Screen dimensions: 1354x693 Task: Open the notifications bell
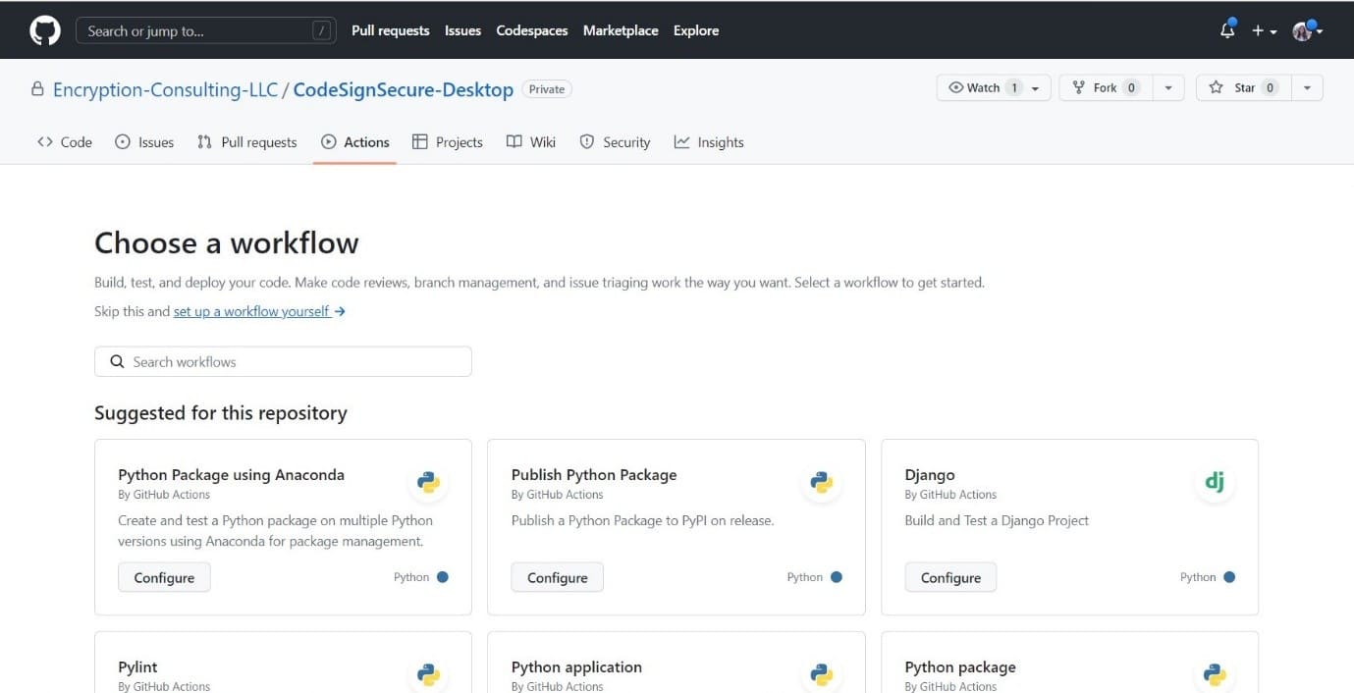click(1227, 30)
